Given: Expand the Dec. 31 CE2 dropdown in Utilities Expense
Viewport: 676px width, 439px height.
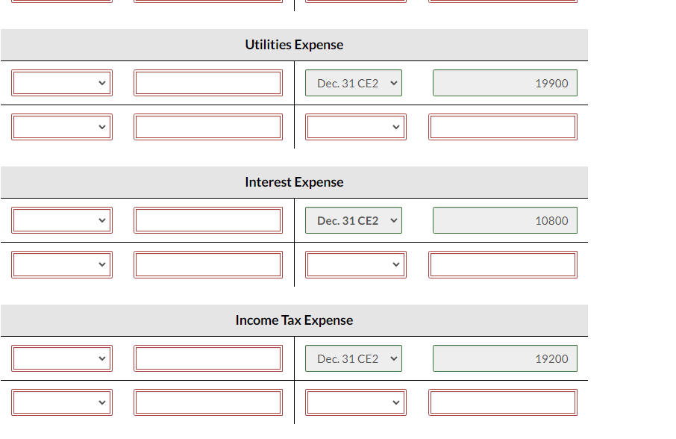Looking at the screenshot, I should (x=353, y=83).
